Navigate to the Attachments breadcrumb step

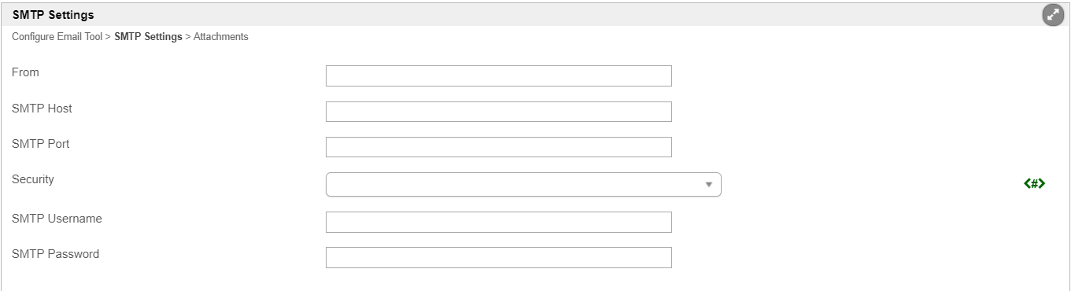point(221,37)
